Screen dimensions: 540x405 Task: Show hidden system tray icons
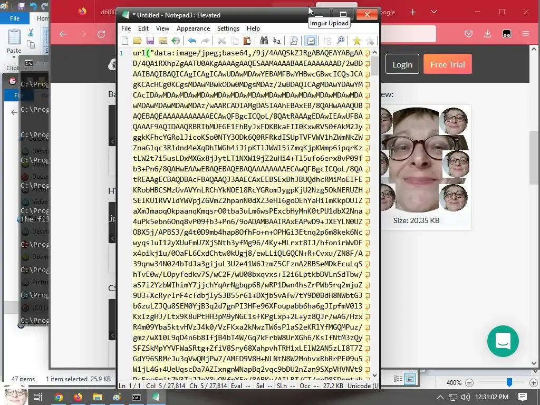click(x=440, y=397)
